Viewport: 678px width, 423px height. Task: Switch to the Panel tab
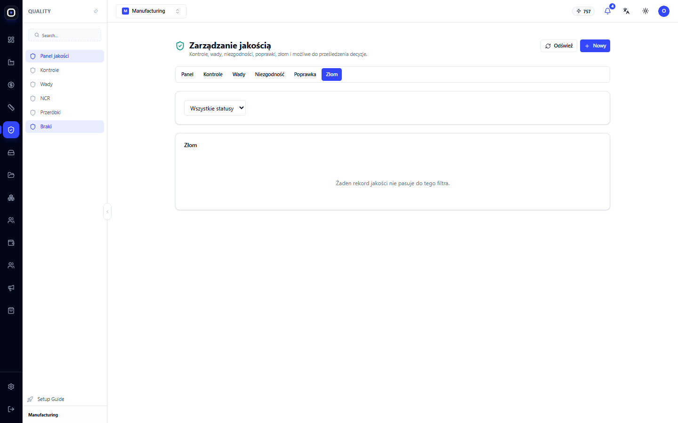187,74
